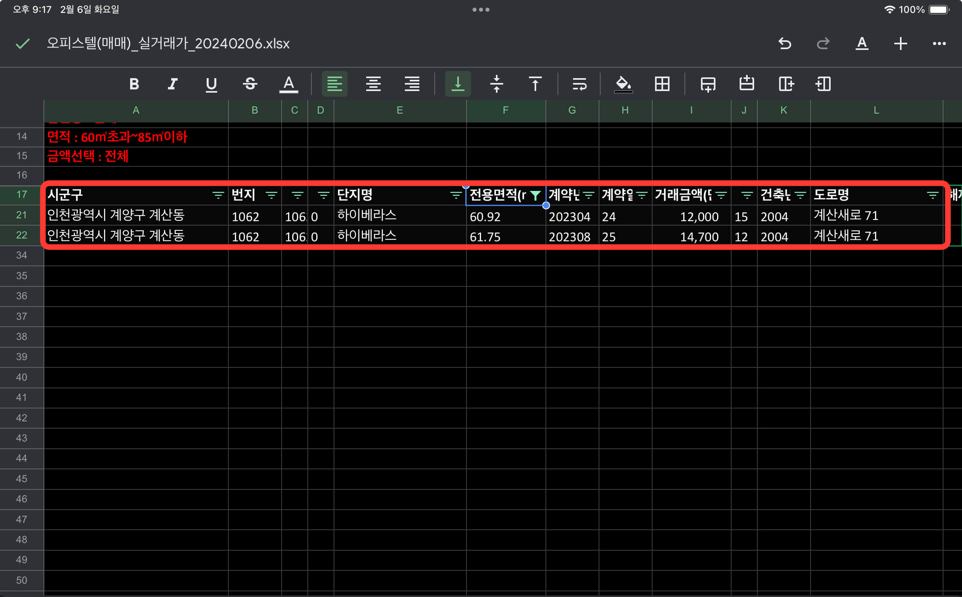Confirm edits with the green checkmark

[x=23, y=44]
